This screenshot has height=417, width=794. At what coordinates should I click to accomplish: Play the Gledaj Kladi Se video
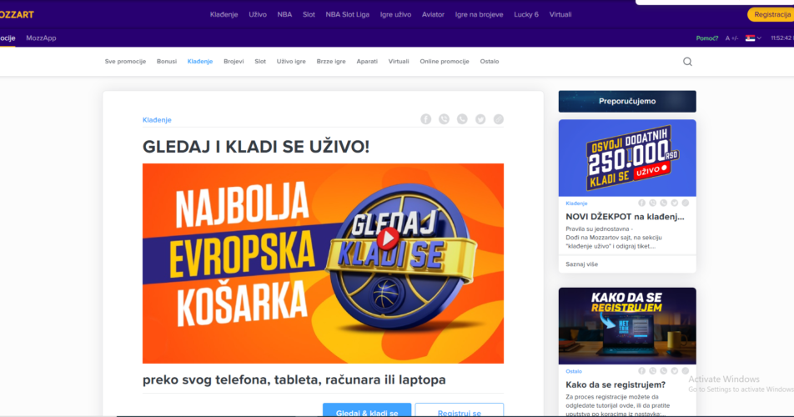(x=388, y=238)
